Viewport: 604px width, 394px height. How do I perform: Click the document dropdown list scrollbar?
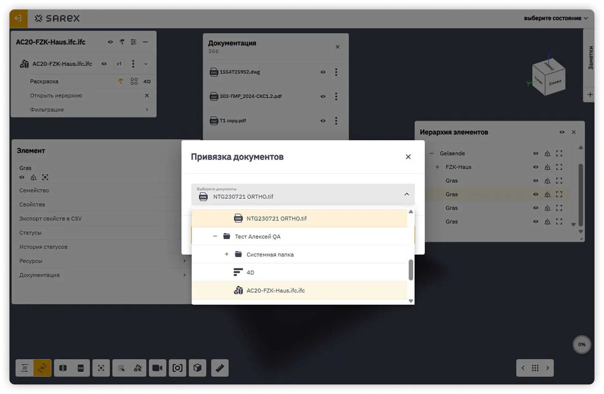(411, 270)
